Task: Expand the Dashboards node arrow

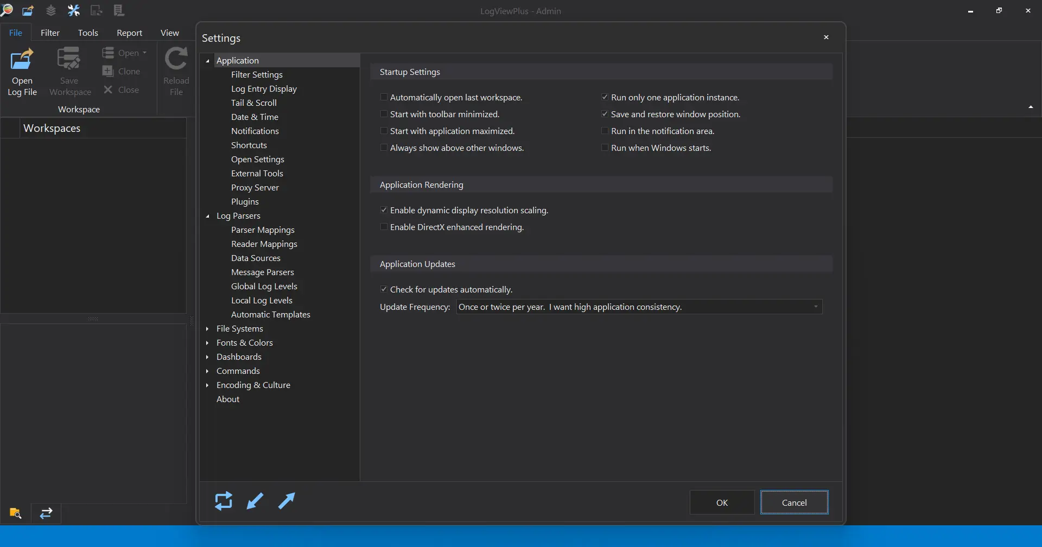Action: coord(207,357)
